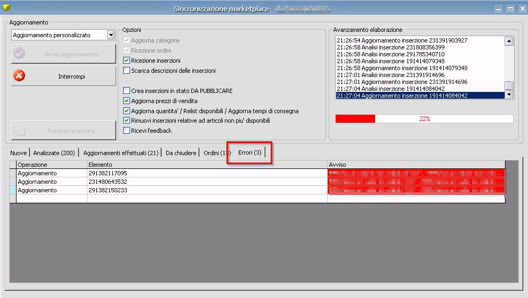This screenshot has width=528, height=298.
Task: Open the Analizzate (200) tab
Action: pos(54,153)
